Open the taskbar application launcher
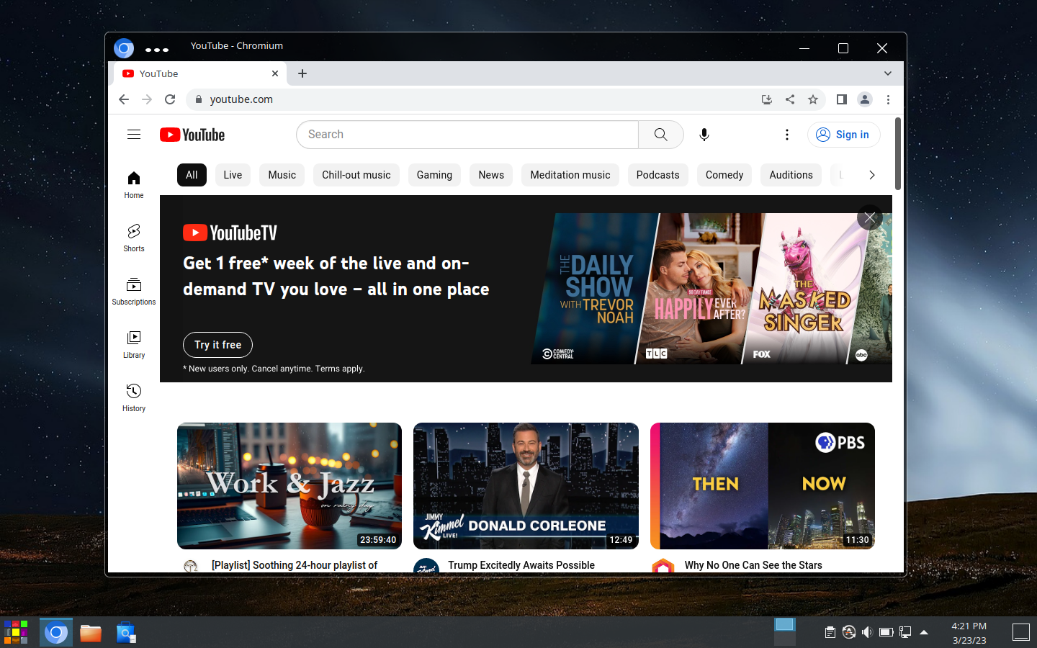The width and height of the screenshot is (1037, 648). click(x=16, y=632)
